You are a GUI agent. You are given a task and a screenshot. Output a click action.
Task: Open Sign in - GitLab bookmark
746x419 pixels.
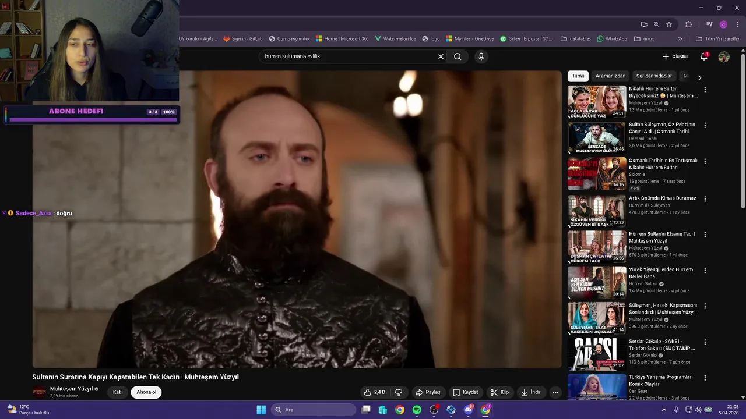point(243,39)
